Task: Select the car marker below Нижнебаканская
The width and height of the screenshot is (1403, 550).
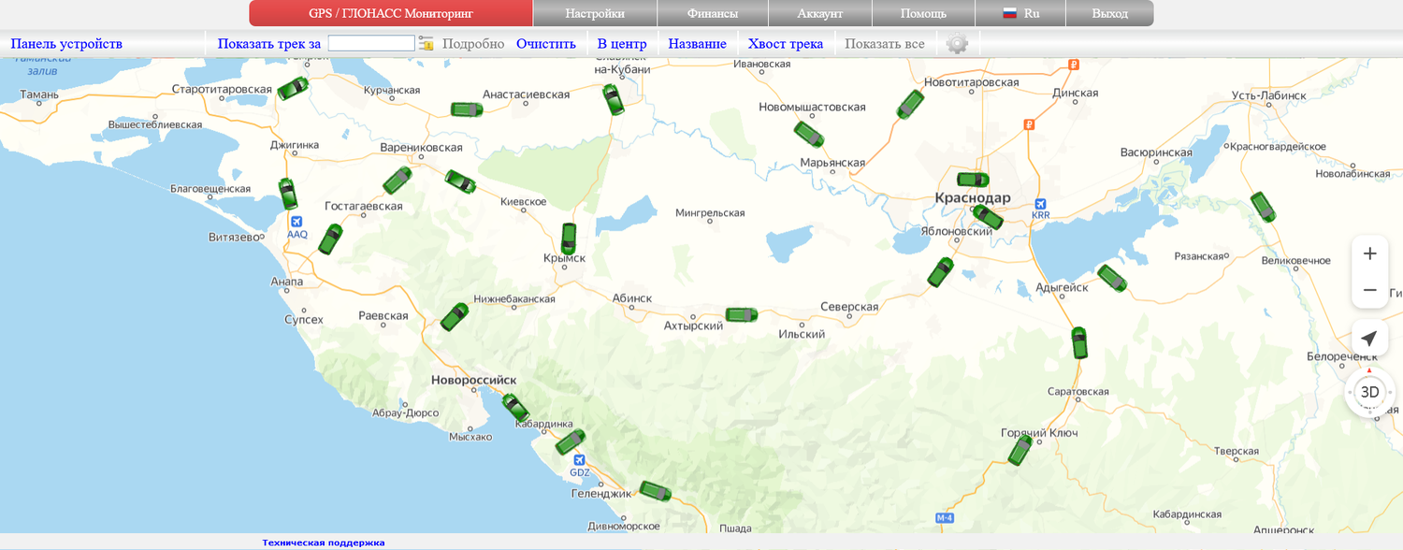Action: [455, 316]
